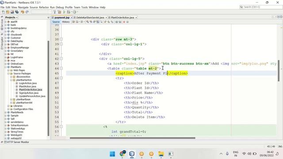Switch to the DeleteKartItemServlet.java tab

point(90,18)
